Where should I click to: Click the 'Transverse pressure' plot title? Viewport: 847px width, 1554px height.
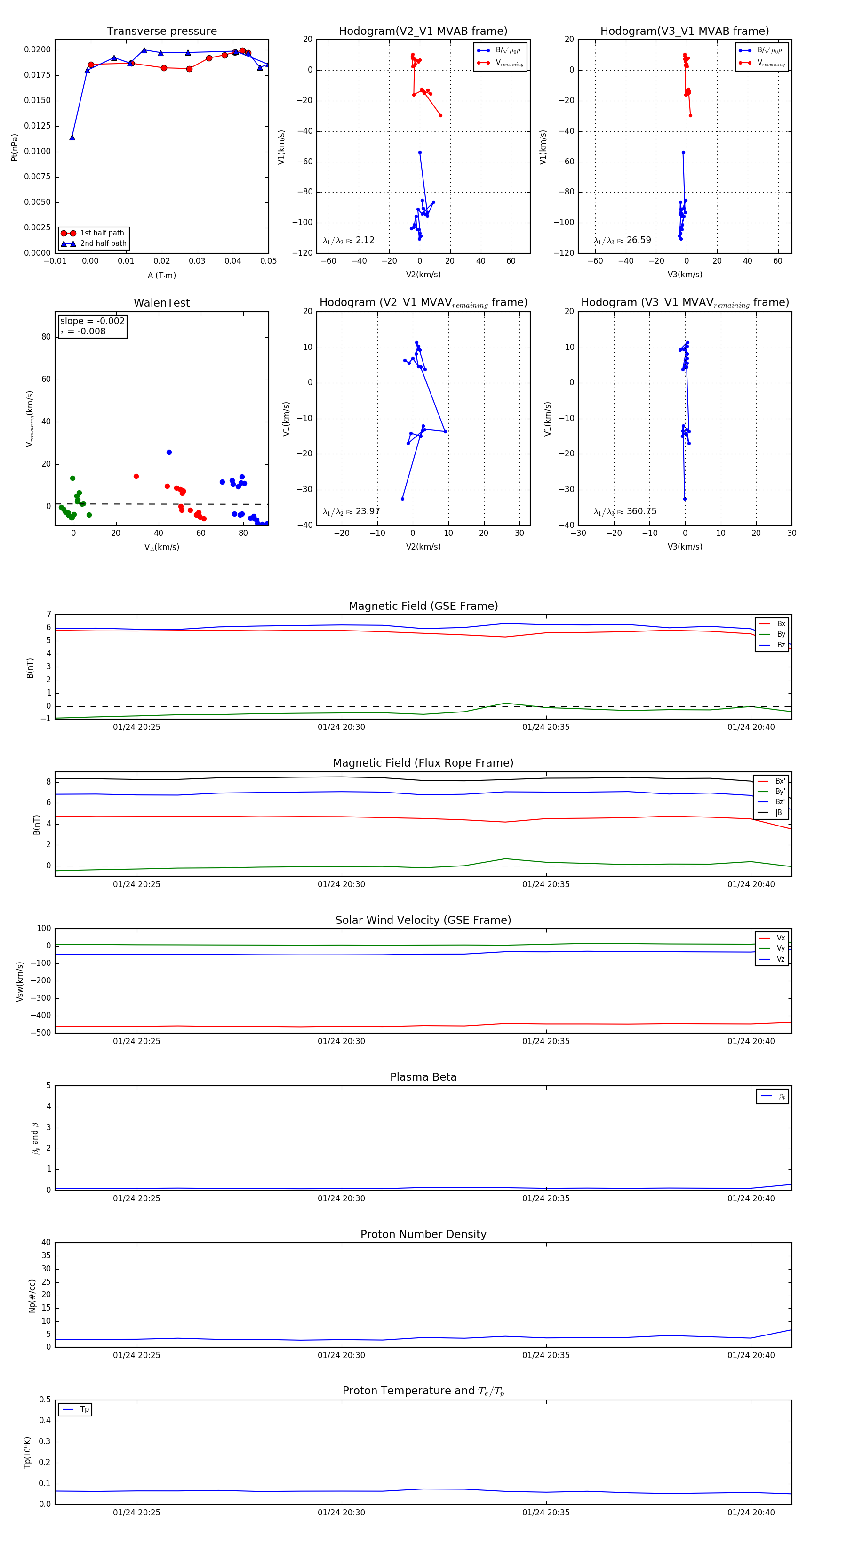[x=161, y=32]
